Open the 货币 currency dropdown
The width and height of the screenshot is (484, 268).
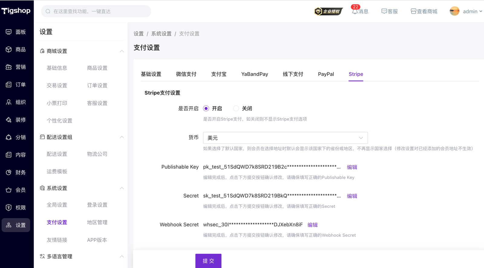click(285, 138)
